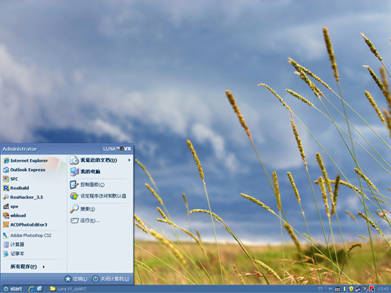Open Control Panel (控制面板)

[x=87, y=185]
